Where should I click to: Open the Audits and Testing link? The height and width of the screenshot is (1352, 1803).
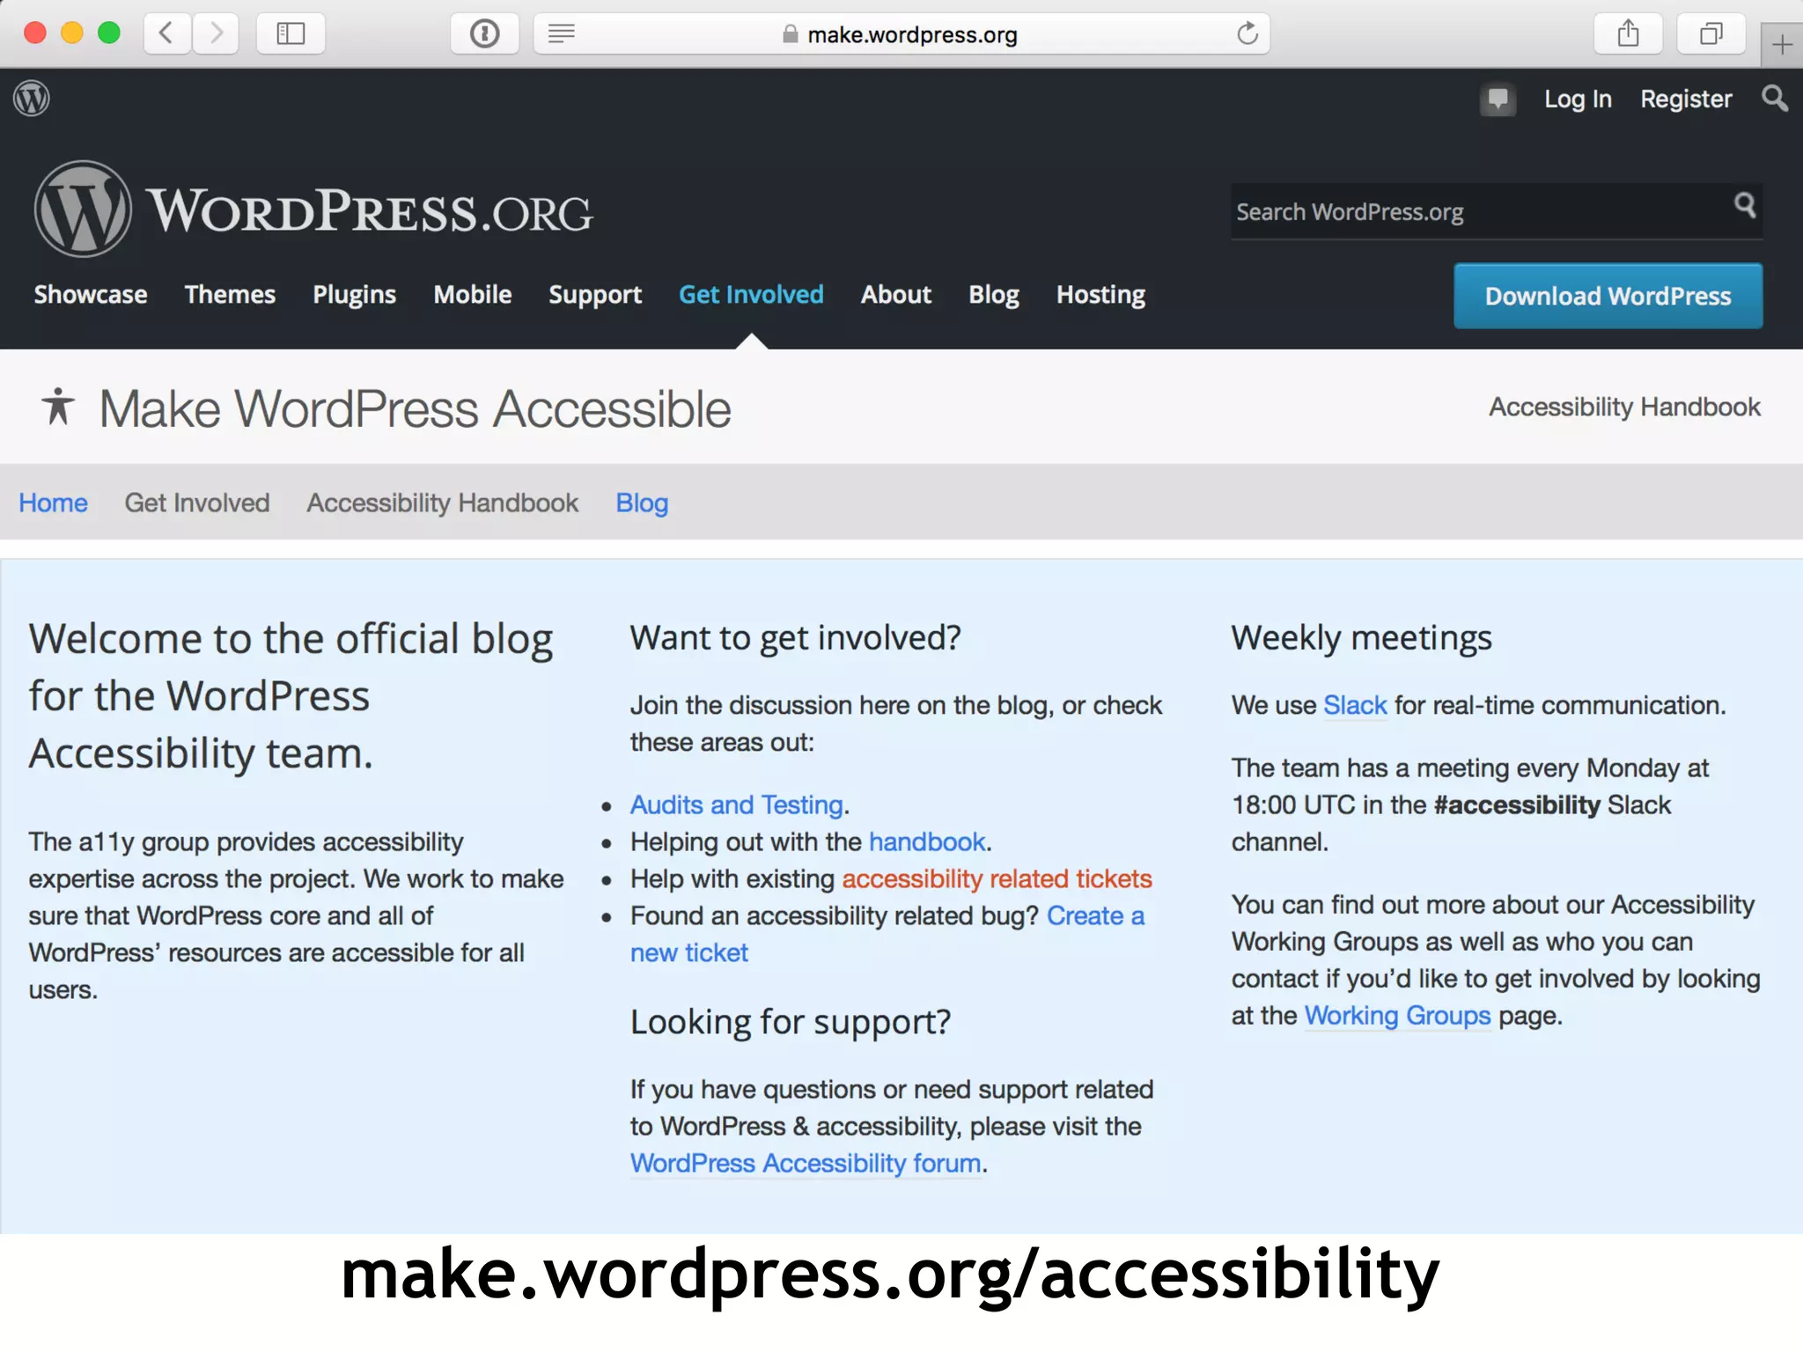click(x=737, y=805)
